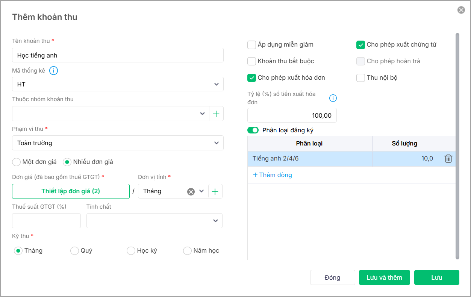Close the Thêm khoản thu dialog
This screenshot has width=471, height=297.
pos(461,10)
